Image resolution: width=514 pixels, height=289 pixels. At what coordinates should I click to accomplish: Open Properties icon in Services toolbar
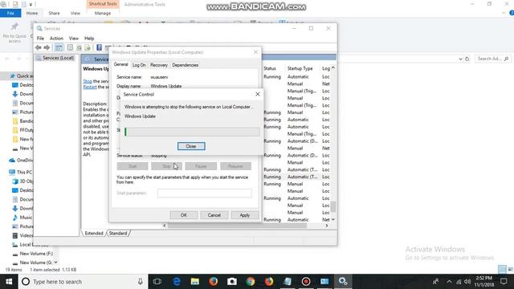(x=70, y=48)
